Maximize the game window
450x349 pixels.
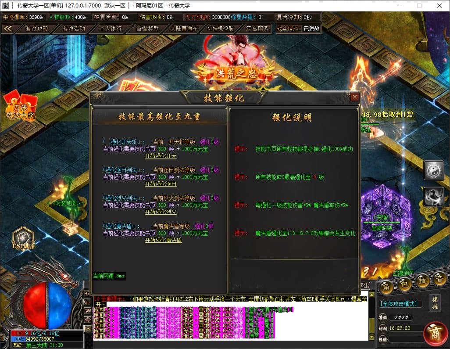(x=419, y=5)
